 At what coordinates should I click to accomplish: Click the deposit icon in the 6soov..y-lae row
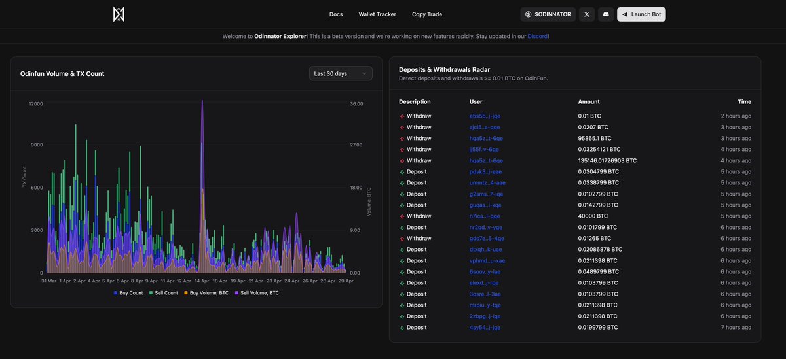402,272
